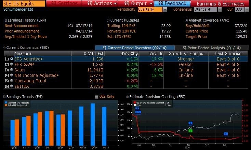Click the Next Announcement date 07/17/14

point(84,26)
